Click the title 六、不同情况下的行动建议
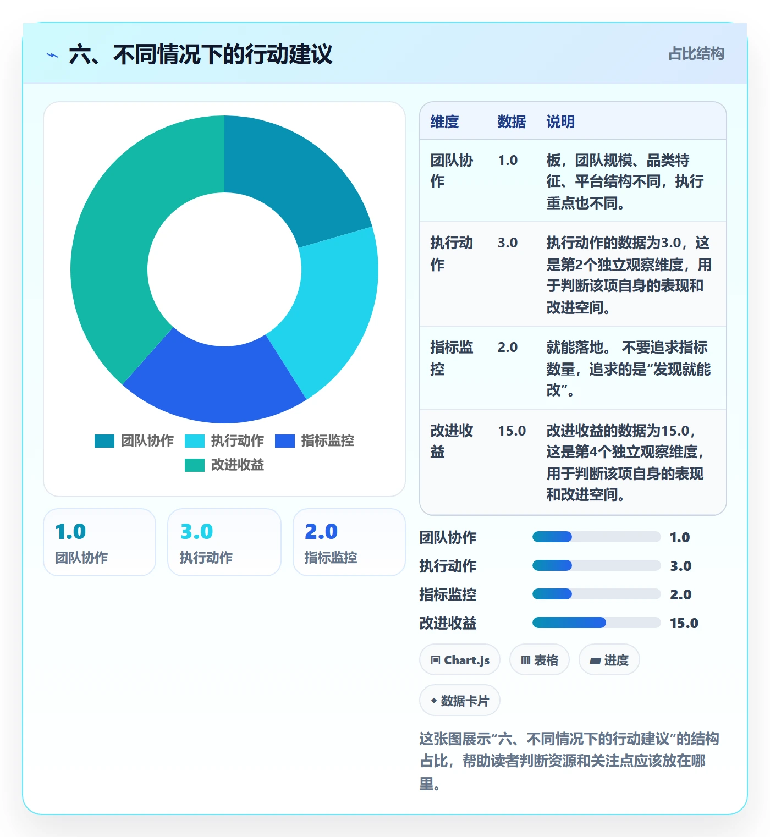This screenshot has width=770, height=837. click(x=201, y=54)
